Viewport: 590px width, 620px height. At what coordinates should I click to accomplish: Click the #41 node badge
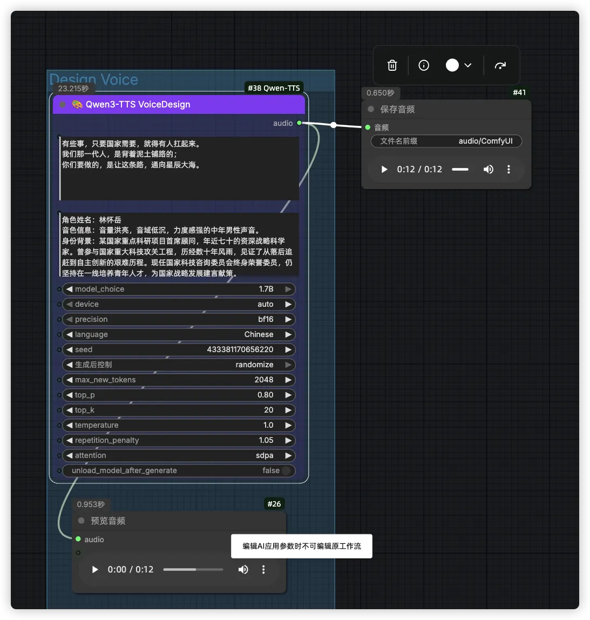tap(519, 92)
